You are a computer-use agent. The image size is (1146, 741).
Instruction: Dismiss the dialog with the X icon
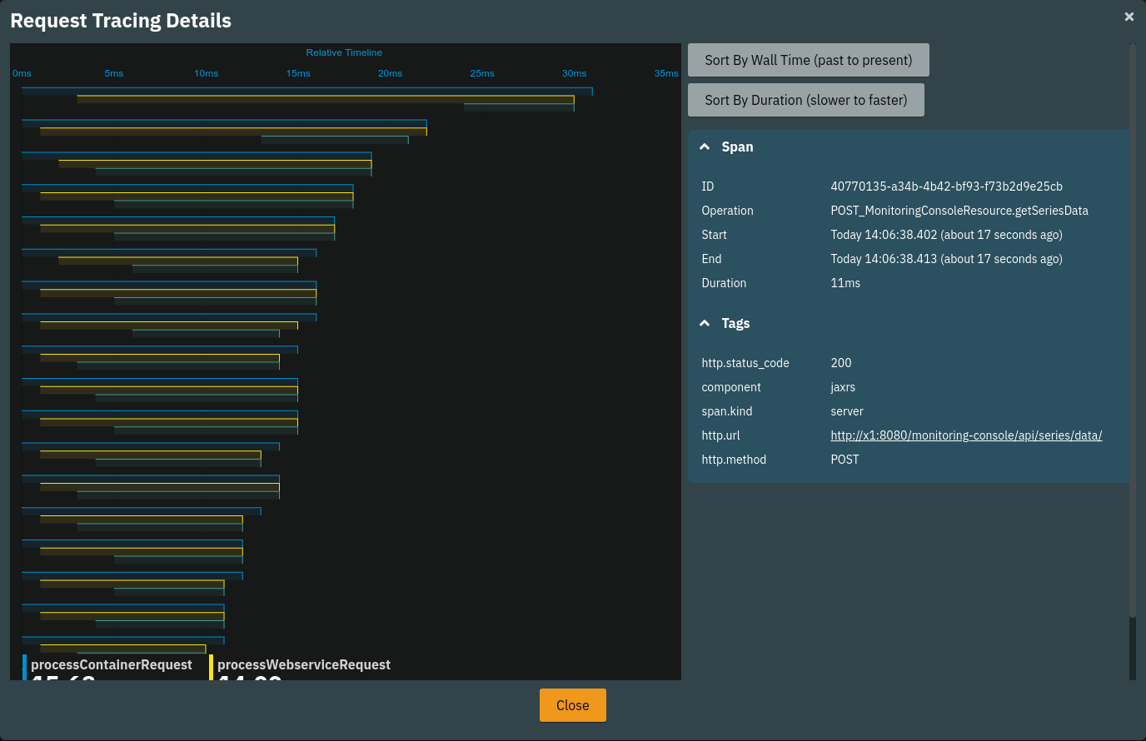click(1129, 16)
